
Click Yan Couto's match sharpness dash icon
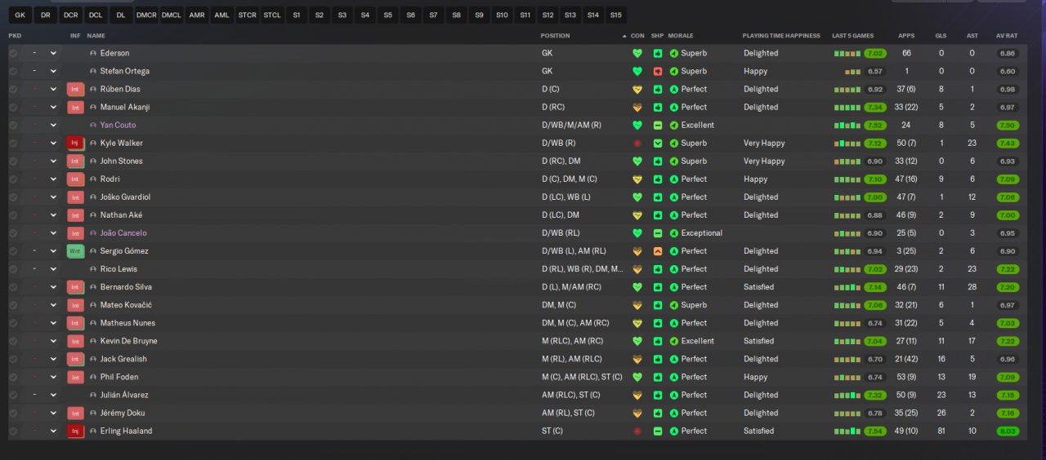click(658, 125)
